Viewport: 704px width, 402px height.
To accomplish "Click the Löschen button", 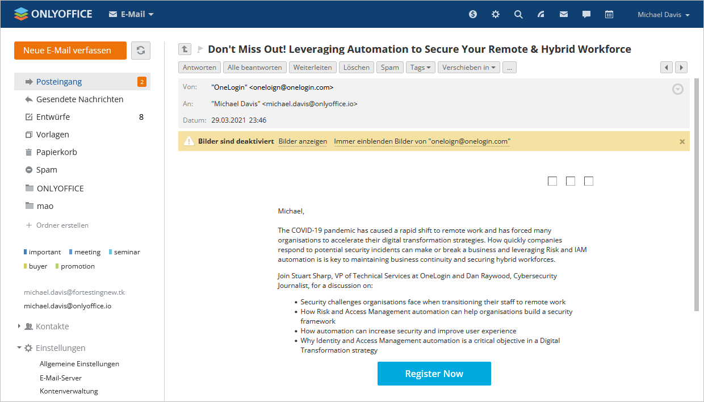I will (357, 68).
